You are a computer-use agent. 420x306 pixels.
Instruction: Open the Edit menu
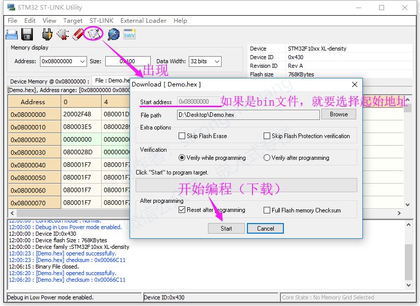(x=30, y=21)
